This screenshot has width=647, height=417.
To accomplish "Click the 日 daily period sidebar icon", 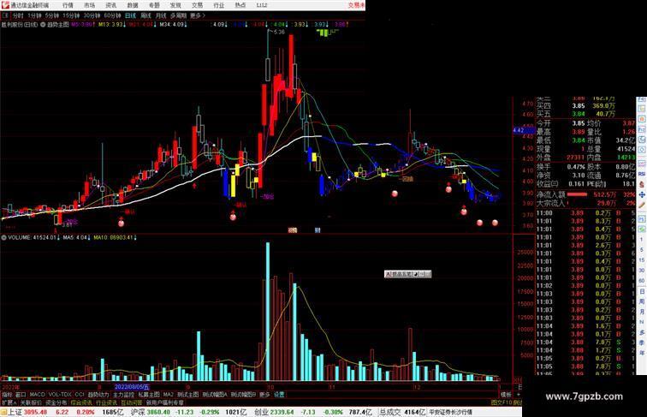I will click(x=642, y=291).
